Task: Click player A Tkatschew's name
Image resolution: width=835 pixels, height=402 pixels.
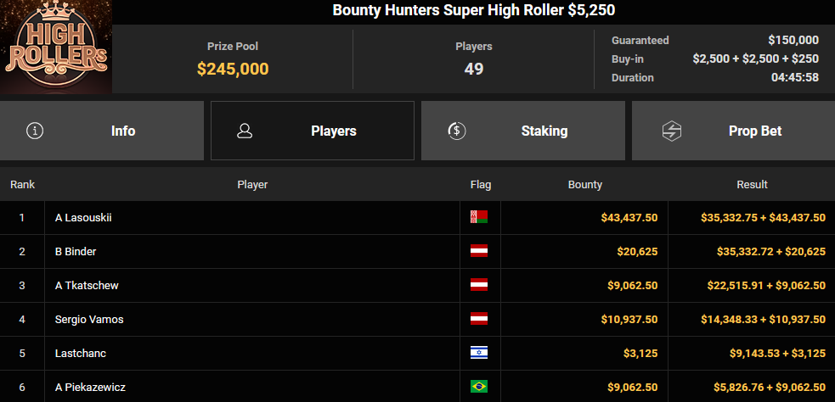Action: point(87,285)
